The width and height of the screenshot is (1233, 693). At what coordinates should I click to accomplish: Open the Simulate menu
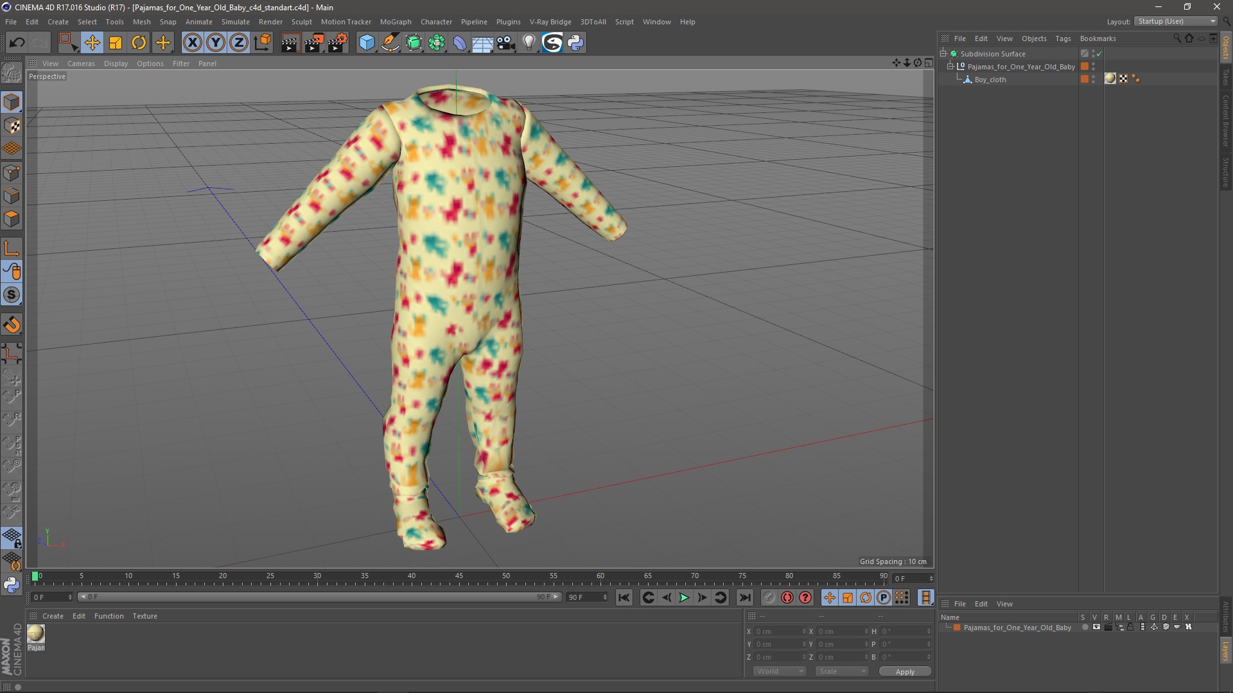click(234, 21)
